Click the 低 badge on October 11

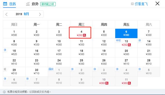129,83
